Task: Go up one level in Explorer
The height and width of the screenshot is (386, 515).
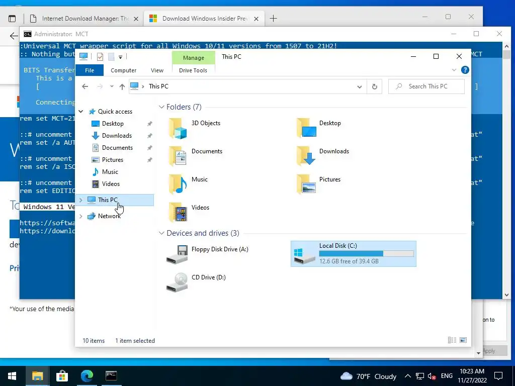Action: [122, 86]
